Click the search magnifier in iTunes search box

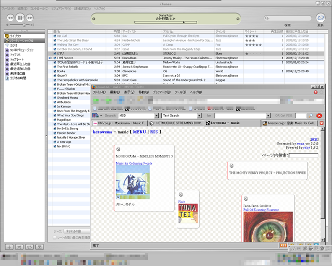tap(267, 18)
